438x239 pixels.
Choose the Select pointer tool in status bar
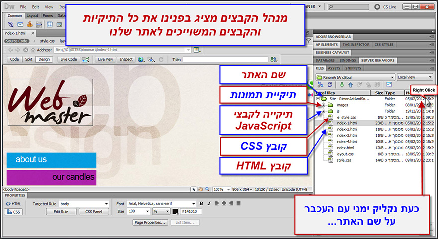(193, 189)
